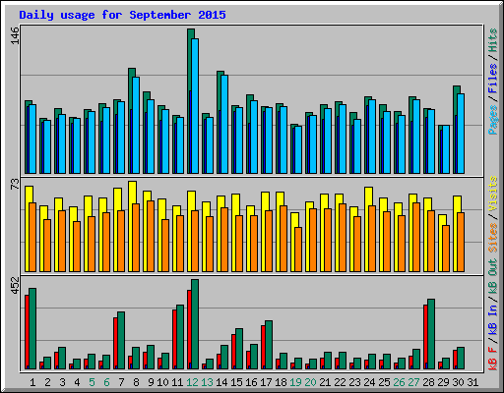The width and height of the screenshot is (504, 393).
Task: Select green weekend day label '26'
Action: point(399,382)
